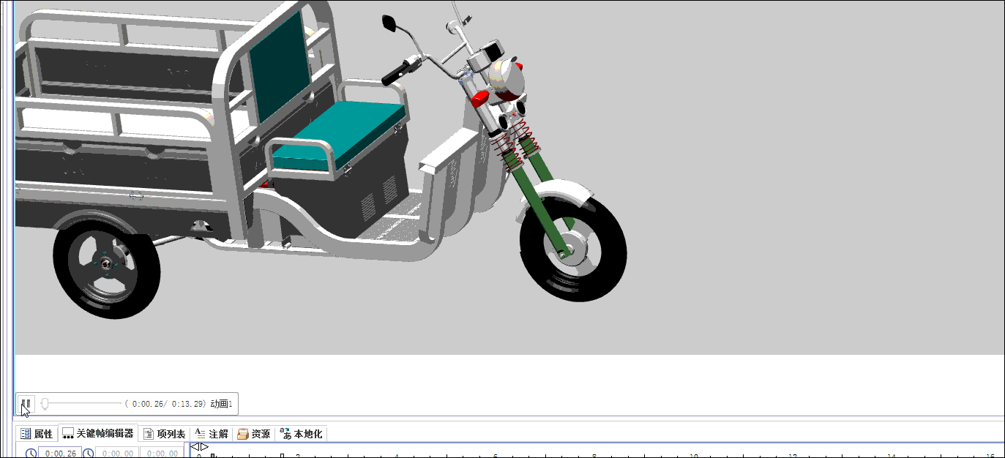Click the animation progress slider handle
1005x458 pixels.
point(45,403)
